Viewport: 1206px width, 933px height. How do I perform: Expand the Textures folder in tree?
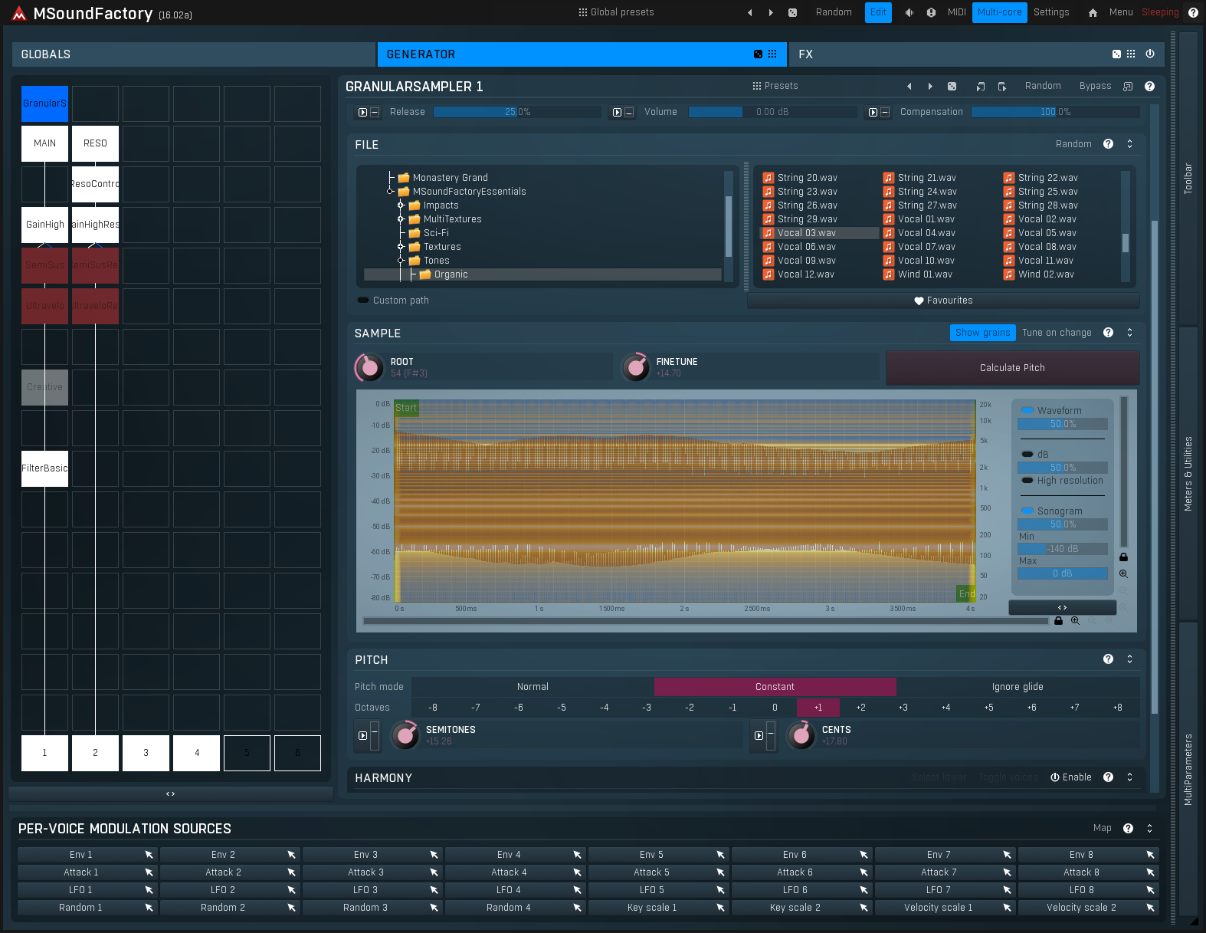(401, 247)
